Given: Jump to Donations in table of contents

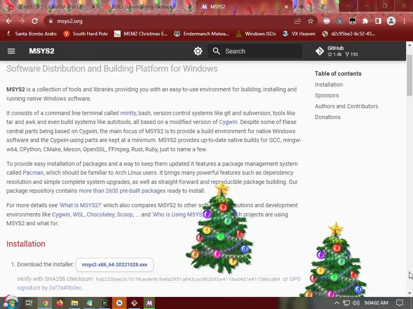Looking at the screenshot, I should click(x=327, y=117).
